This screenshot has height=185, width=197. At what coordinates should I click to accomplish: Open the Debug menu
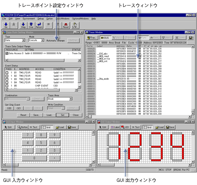(x=40, y=18)
